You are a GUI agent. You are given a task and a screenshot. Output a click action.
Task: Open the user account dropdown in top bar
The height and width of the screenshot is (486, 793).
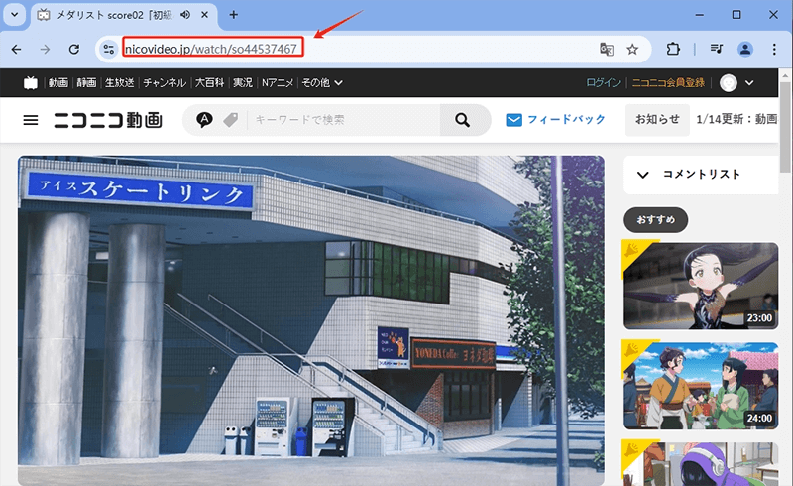click(x=737, y=83)
